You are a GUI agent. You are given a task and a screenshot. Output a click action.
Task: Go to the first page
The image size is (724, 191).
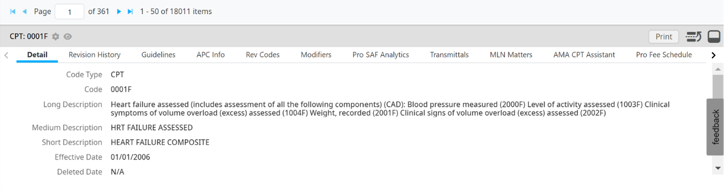point(13,11)
